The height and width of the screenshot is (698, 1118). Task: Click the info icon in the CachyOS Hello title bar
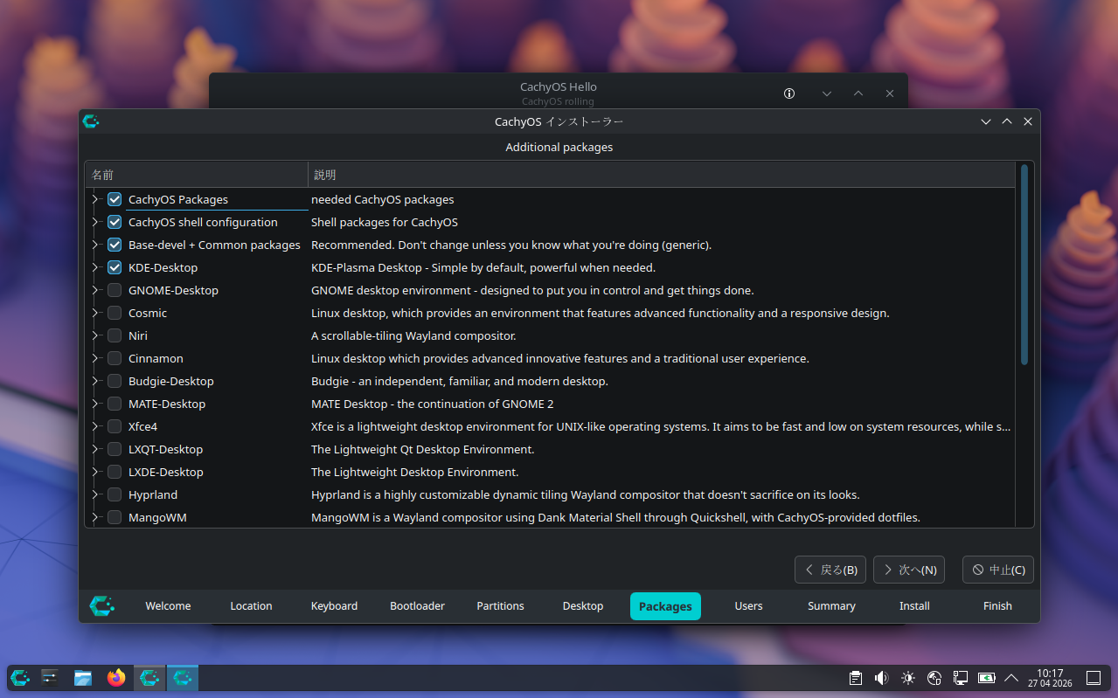(789, 93)
